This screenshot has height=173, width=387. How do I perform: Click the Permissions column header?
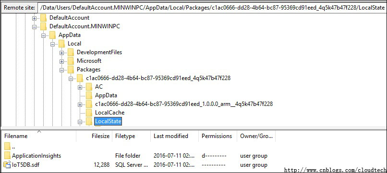pos(218,136)
